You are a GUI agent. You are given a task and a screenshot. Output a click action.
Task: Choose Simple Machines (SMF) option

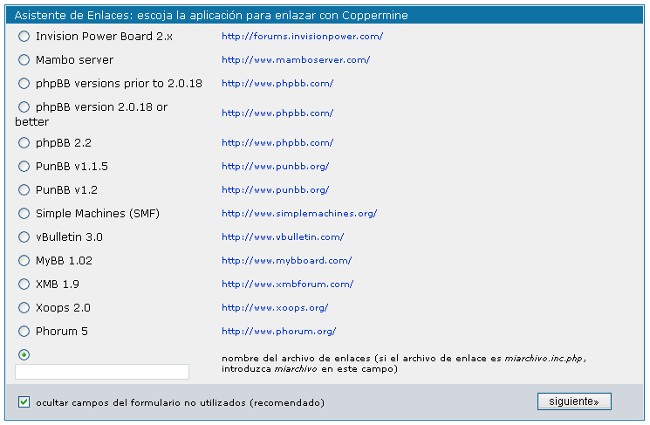pyautogui.click(x=24, y=213)
